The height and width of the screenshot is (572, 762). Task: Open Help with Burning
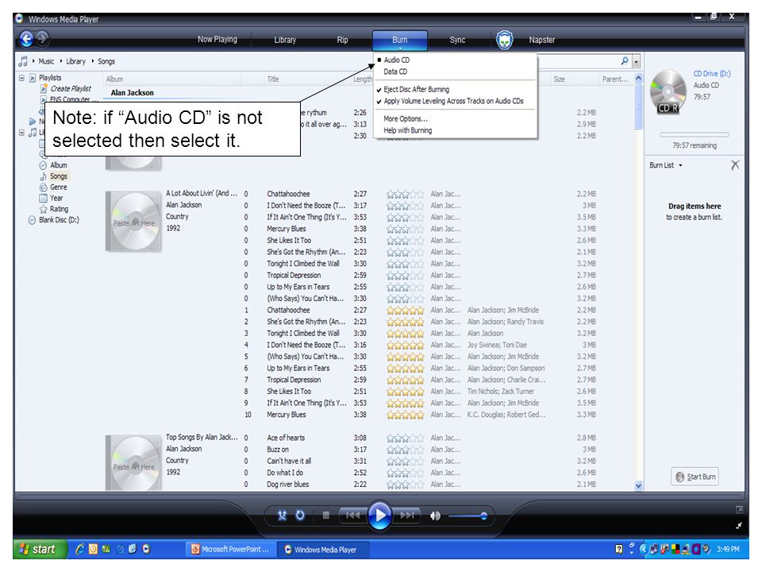pos(408,130)
